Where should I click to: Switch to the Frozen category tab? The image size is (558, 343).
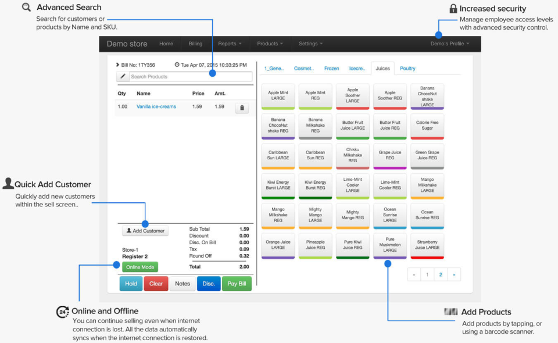point(331,68)
